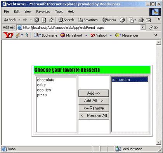This screenshot has height=153, width=163.
Task: Open the View menu
Action: point(28,12)
